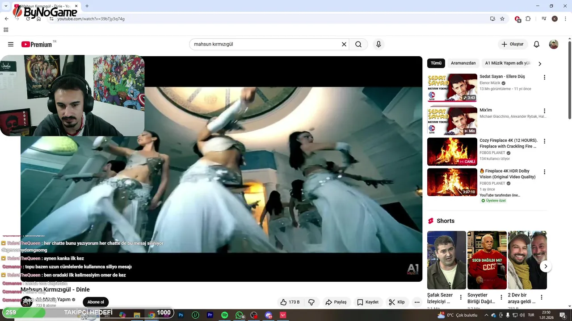Open options menu for Mix'im

point(544,111)
